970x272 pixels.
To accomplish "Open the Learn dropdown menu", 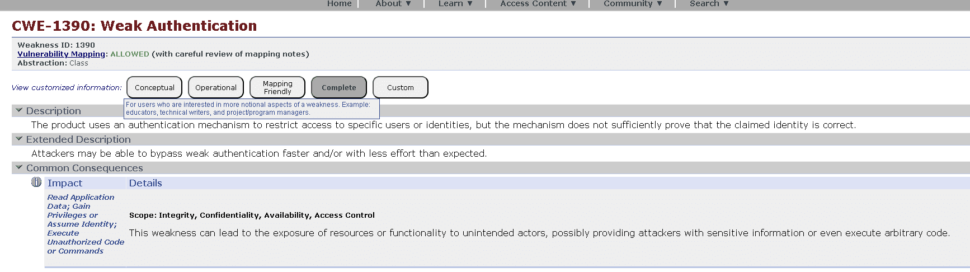I will coord(455,4).
